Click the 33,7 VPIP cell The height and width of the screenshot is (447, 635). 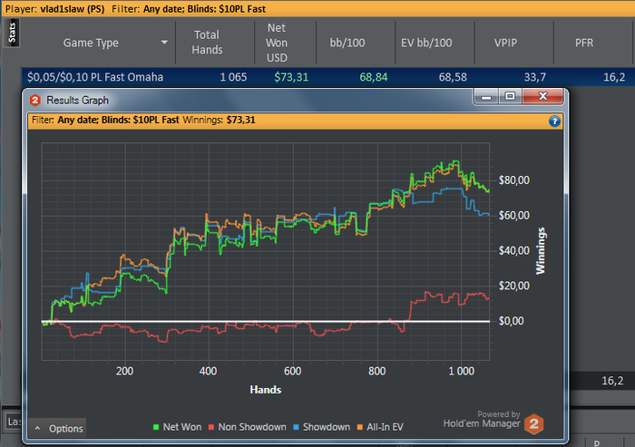click(x=535, y=77)
